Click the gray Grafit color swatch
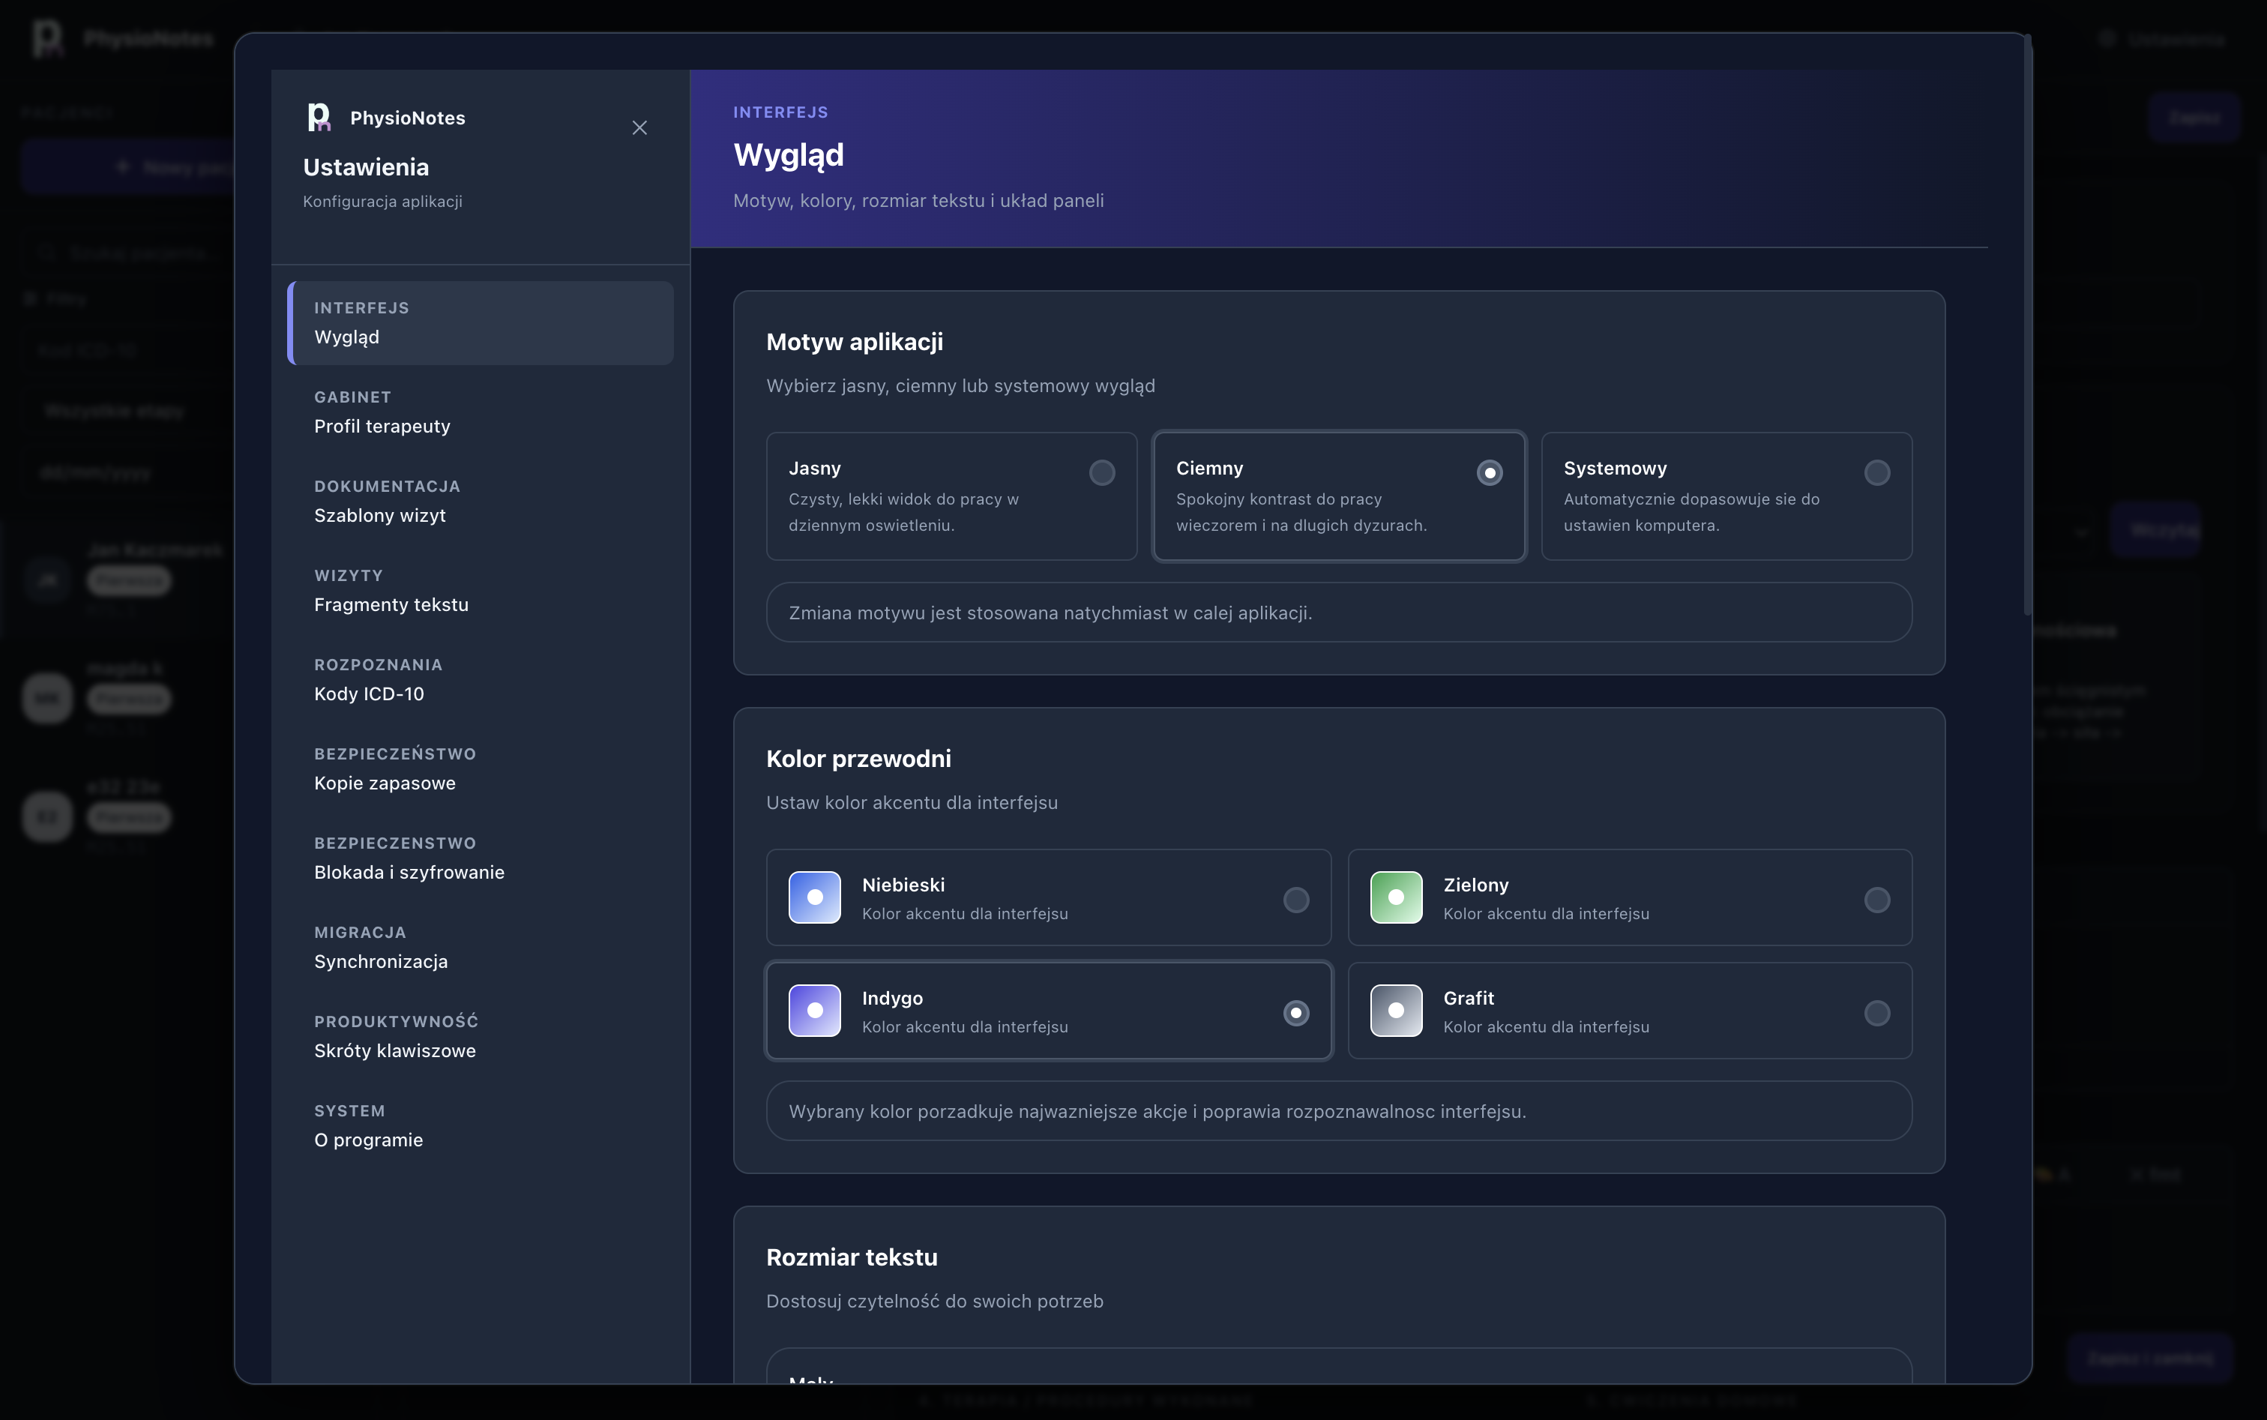The image size is (2267, 1420). pos(1396,1011)
